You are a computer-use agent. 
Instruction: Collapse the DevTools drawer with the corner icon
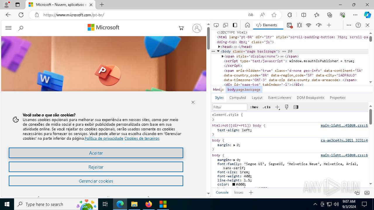(x=367, y=192)
